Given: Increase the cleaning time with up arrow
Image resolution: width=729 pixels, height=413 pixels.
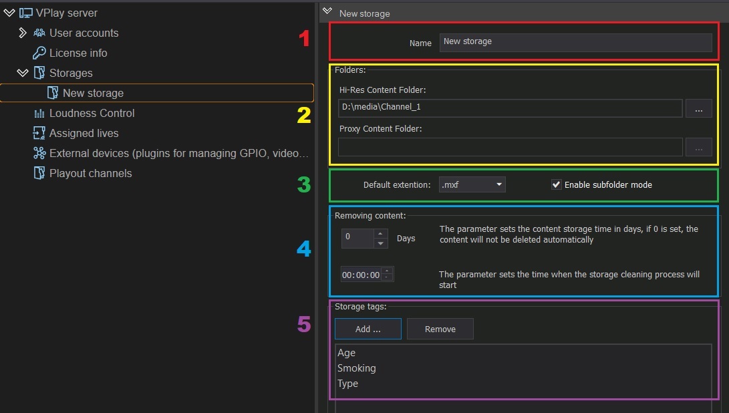Looking at the screenshot, I should (387, 271).
